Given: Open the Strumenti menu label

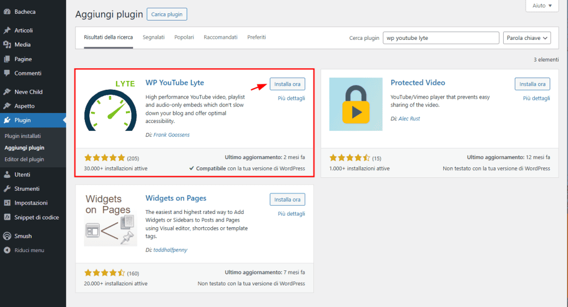Looking at the screenshot, I should [27, 188].
